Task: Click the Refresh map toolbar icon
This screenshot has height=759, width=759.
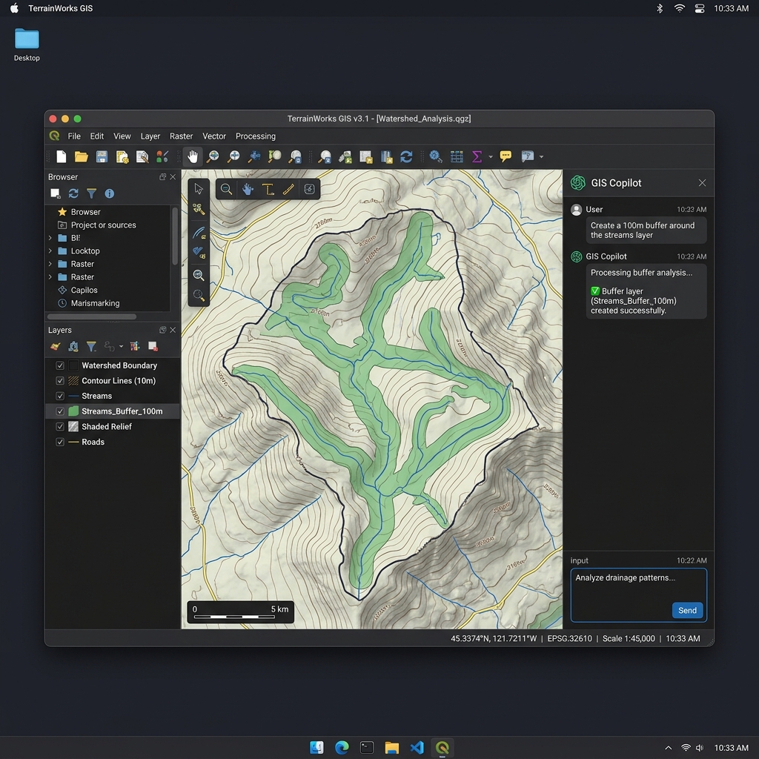Action: click(x=406, y=156)
